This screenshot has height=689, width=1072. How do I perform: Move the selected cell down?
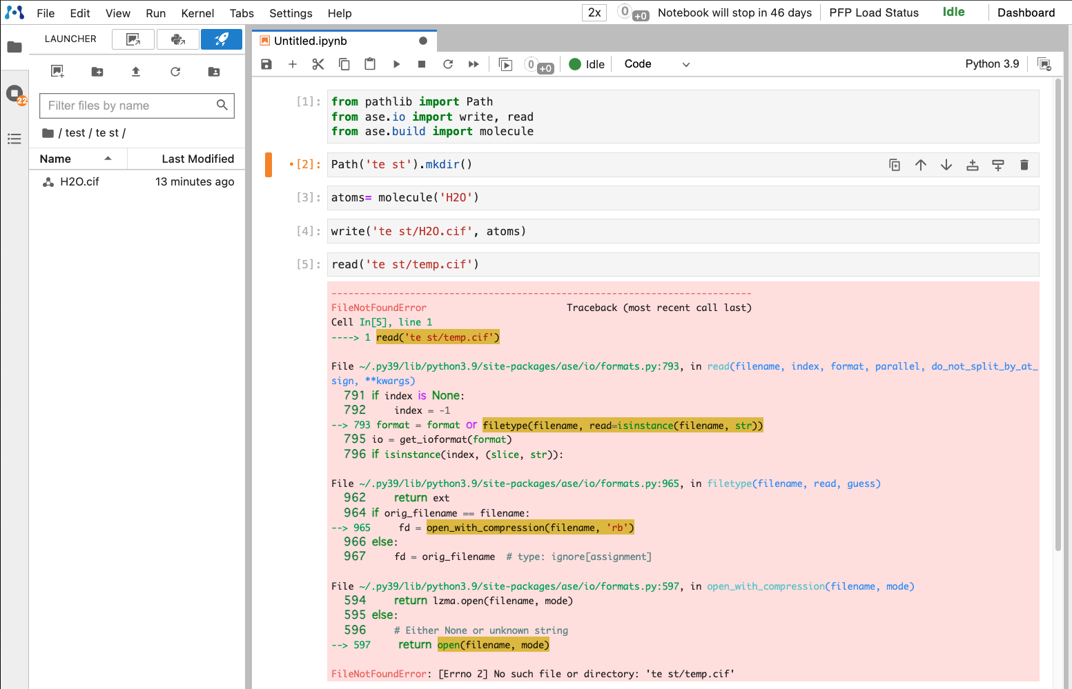pyautogui.click(x=946, y=165)
